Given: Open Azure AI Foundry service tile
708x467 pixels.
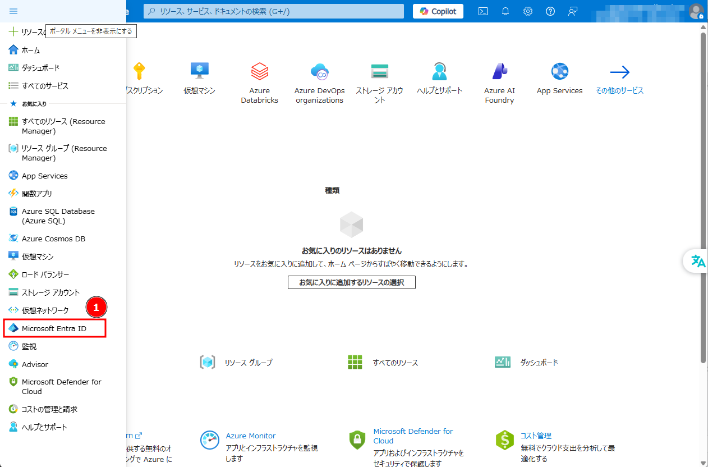Looking at the screenshot, I should [499, 83].
